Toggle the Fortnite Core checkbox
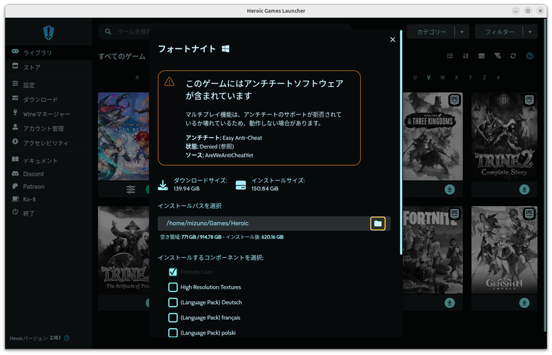 (x=173, y=272)
